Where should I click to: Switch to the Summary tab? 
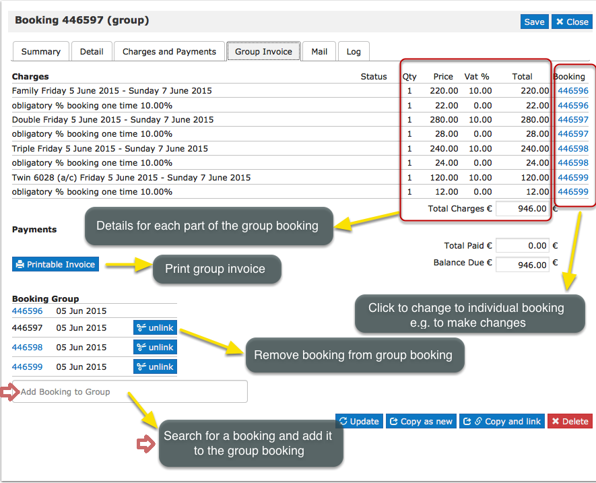click(40, 51)
